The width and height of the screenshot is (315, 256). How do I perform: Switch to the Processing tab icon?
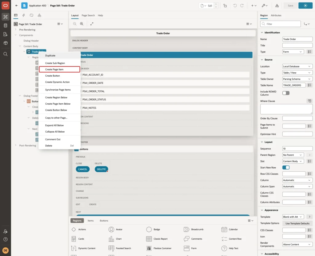[x=31, y=15]
